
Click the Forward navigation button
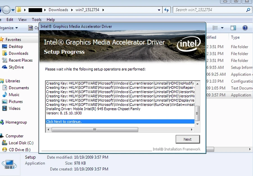click(x=6, y=10)
